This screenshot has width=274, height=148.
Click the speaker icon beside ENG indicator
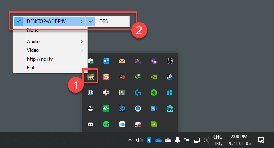tap(206, 140)
